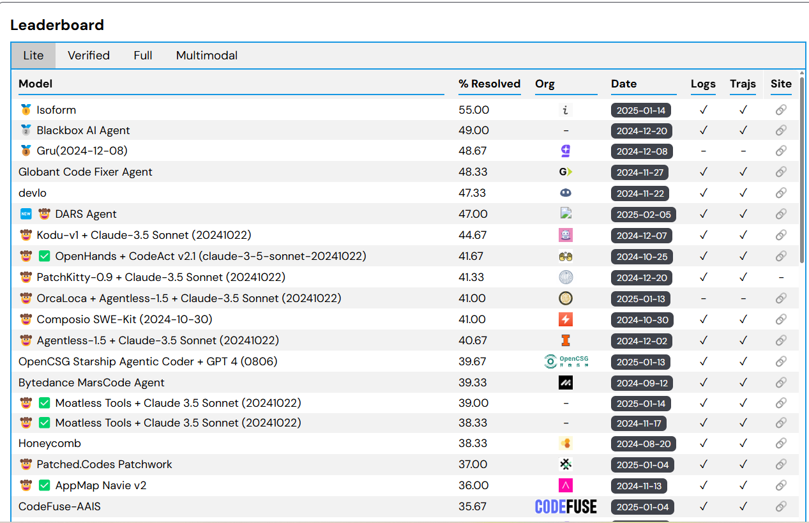809x523 pixels.
Task: Open site link icon for Composio SWE-Kit
Action: click(x=781, y=319)
